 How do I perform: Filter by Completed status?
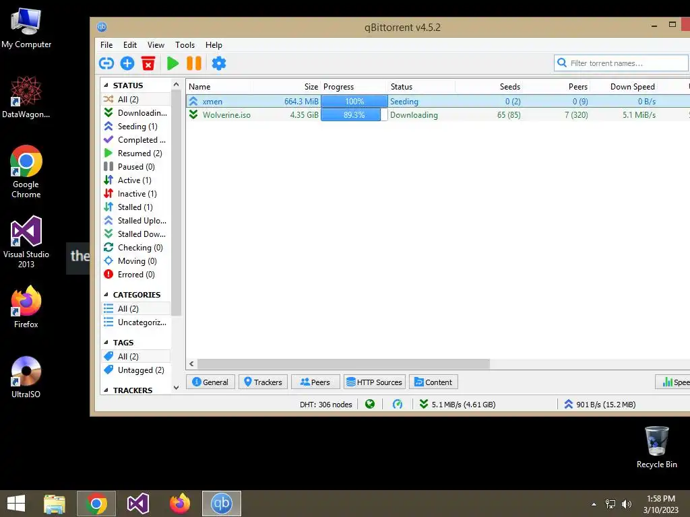point(136,140)
